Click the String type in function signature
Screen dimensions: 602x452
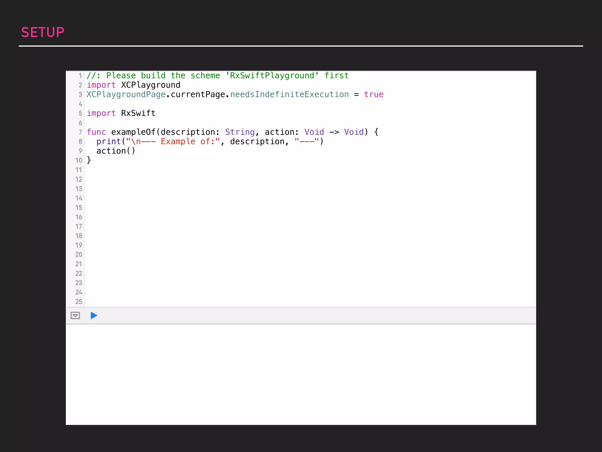pyautogui.click(x=240, y=132)
